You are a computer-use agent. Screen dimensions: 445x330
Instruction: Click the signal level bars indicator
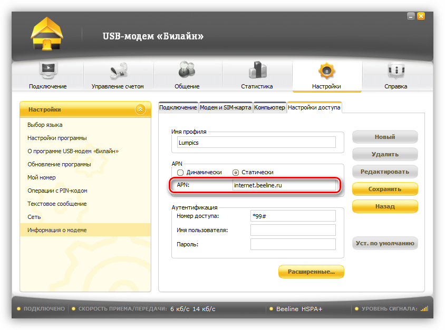[424, 309]
